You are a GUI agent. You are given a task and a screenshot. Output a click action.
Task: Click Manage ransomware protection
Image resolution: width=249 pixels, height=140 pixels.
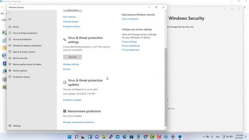(79, 122)
